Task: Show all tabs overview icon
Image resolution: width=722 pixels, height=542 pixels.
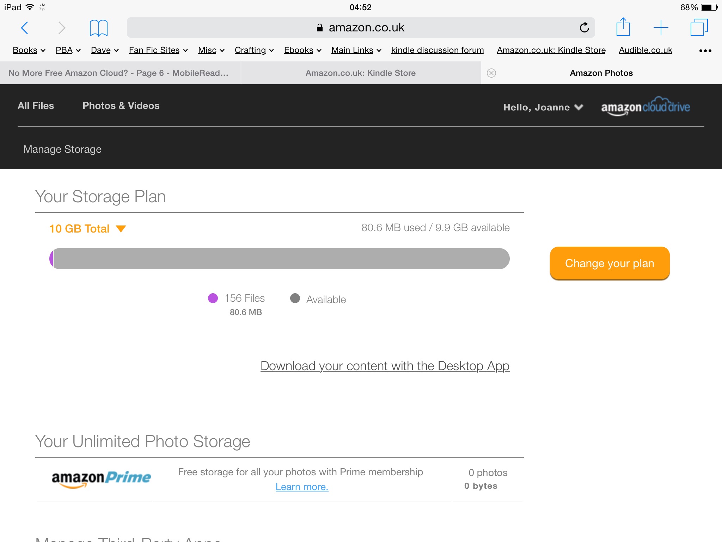Action: [699, 28]
